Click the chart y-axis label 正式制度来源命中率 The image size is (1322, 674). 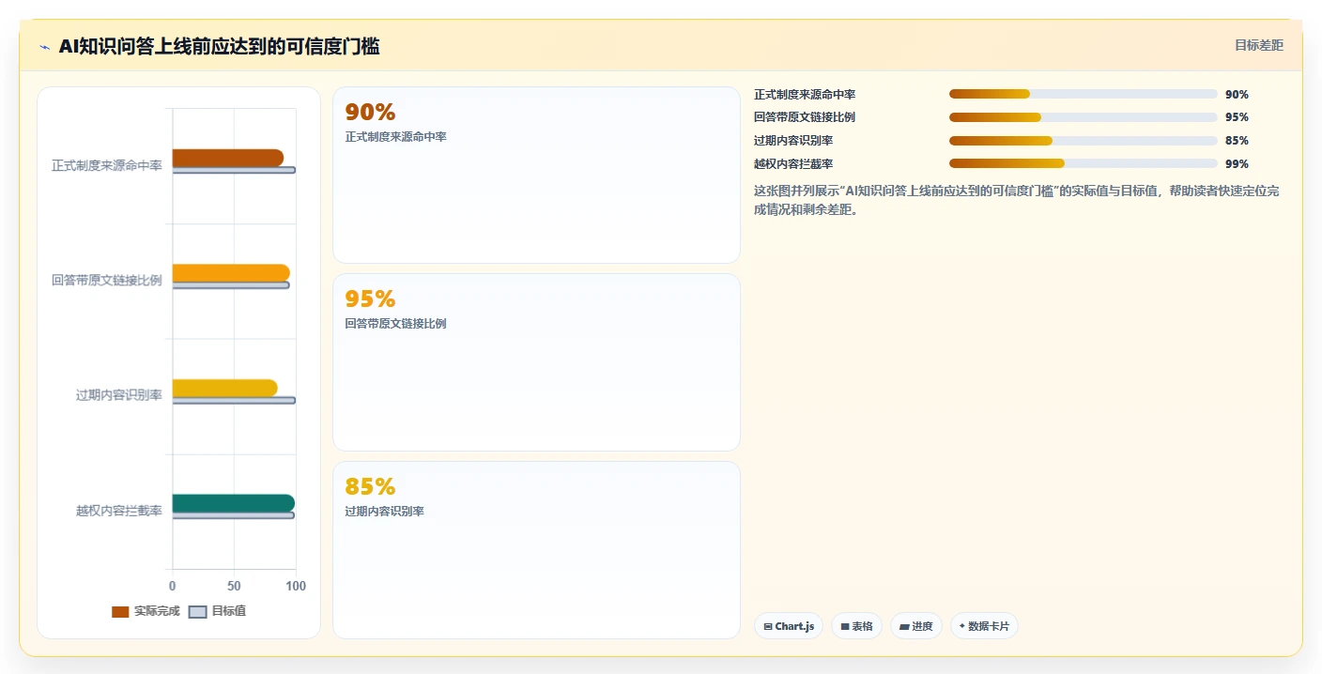click(107, 165)
